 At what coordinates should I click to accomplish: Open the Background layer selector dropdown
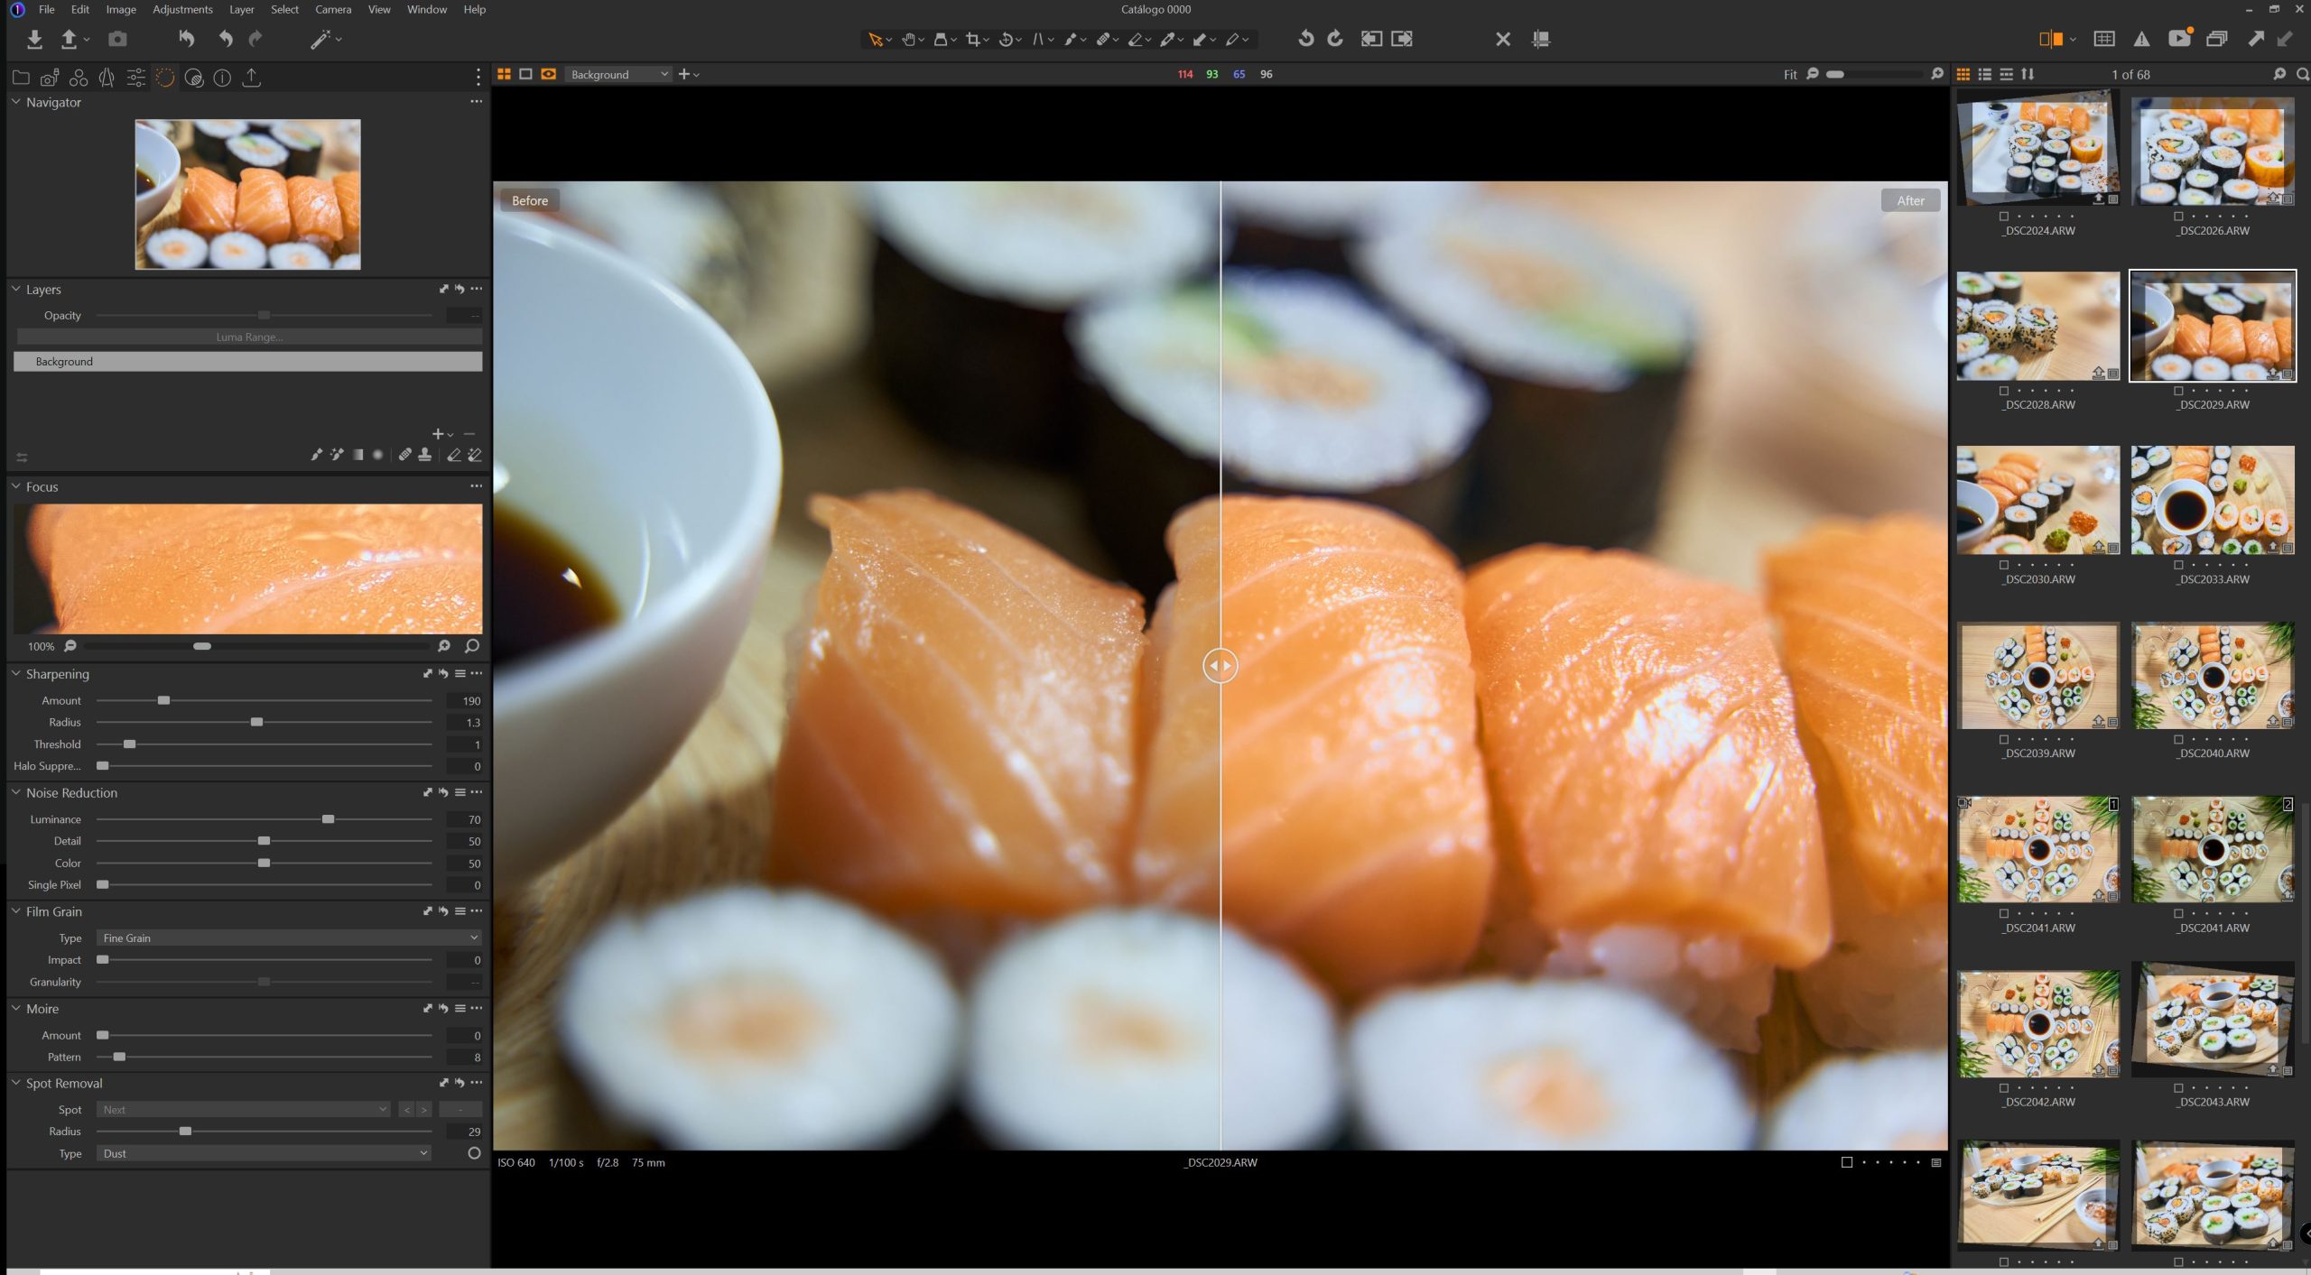coord(619,74)
